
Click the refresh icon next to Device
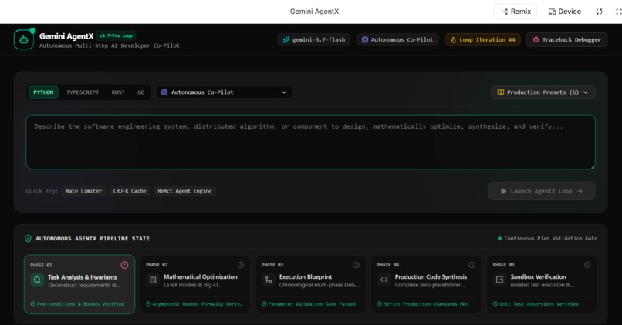599,12
